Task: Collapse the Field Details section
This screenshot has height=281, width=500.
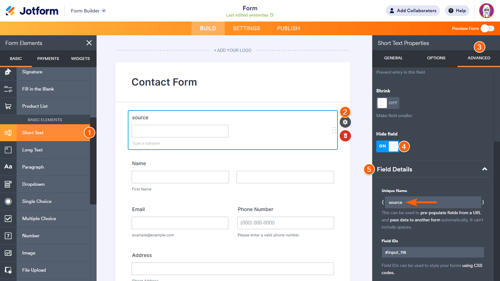Action: tap(485, 169)
